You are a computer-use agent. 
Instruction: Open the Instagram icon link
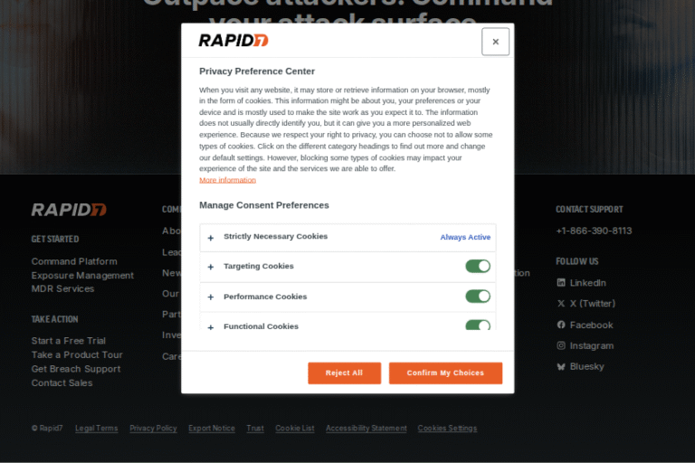point(561,345)
